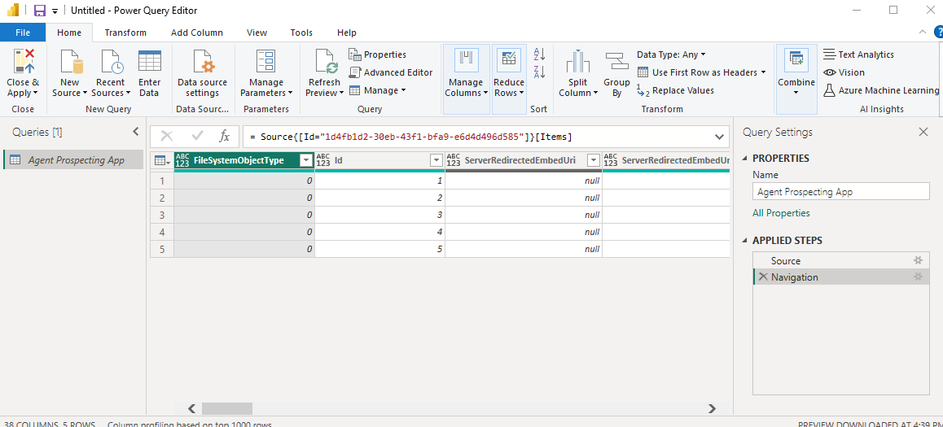Open the table menu icon at grid corner

click(162, 160)
